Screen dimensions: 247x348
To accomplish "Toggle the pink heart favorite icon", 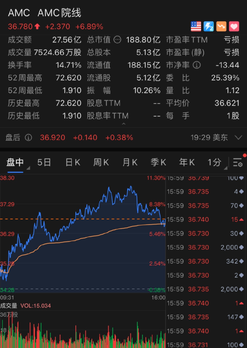I will pyautogui.click(x=234, y=26).
